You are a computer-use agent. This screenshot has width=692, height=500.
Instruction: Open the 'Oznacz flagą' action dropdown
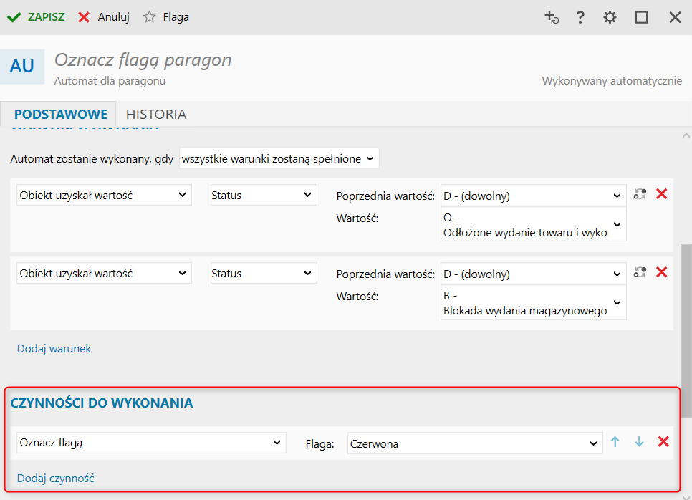[x=151, y=443]
